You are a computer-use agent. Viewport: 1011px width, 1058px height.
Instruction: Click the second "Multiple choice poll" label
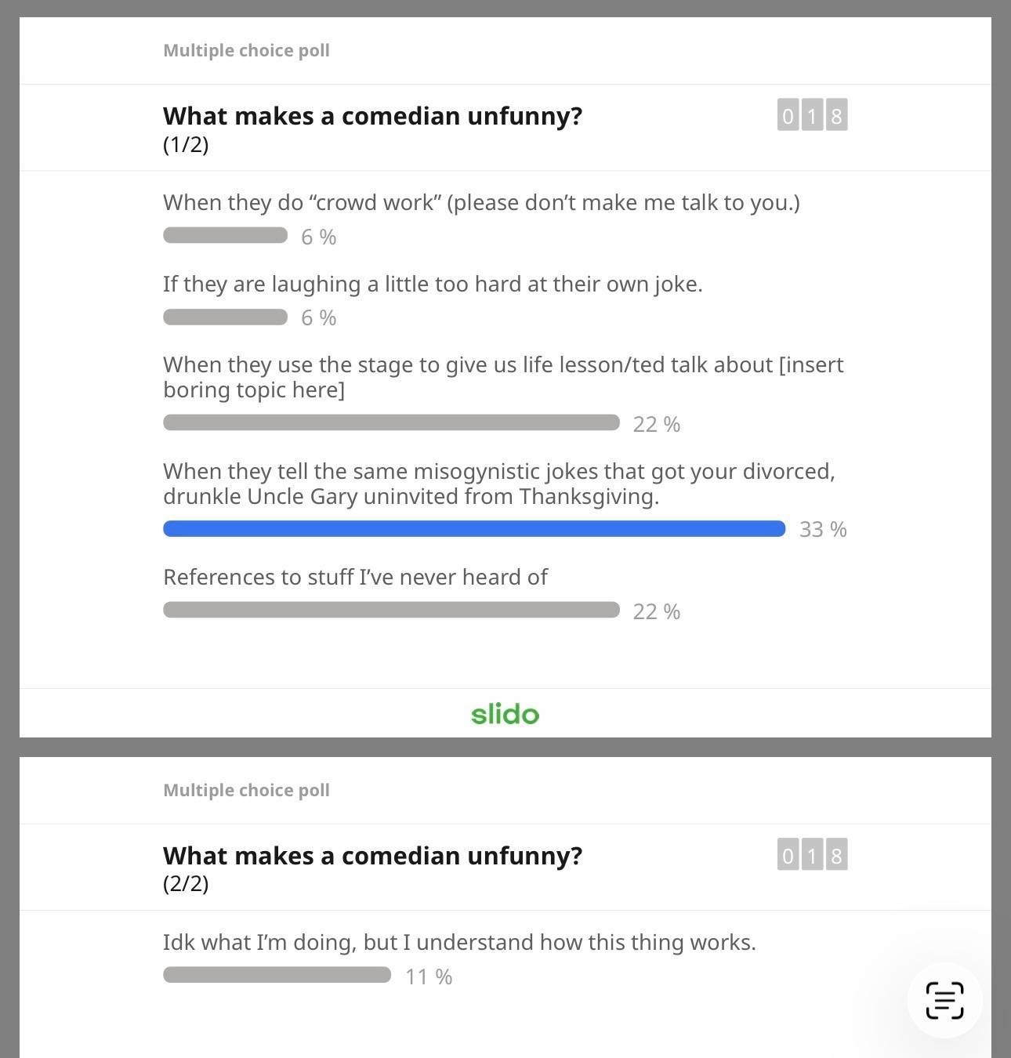tap(246, 790)
